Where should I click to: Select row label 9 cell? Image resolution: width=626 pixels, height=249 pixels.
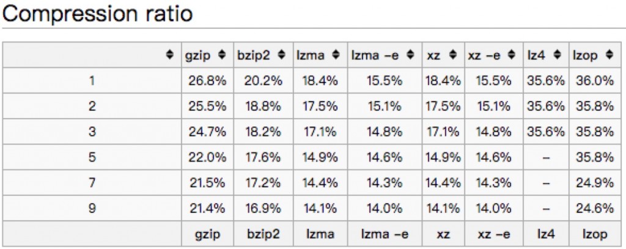click(92, 209)
